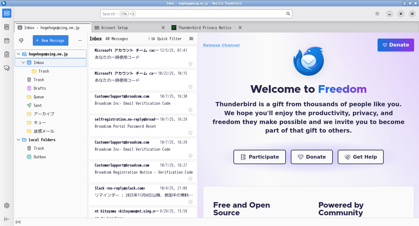Collapse the hogehoge@sing.ne.jp account
Image resolution: width=419 pixels, height=226 pixels.
coord(18,54)
